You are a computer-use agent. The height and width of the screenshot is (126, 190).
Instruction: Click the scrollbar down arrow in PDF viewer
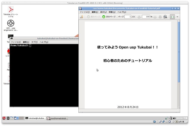pos(179,108)
